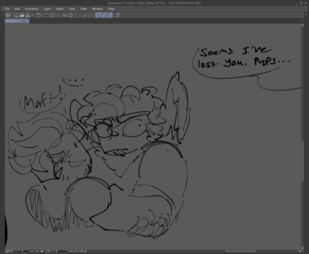Click the zoom in plus icon

(x=37, y=251)
